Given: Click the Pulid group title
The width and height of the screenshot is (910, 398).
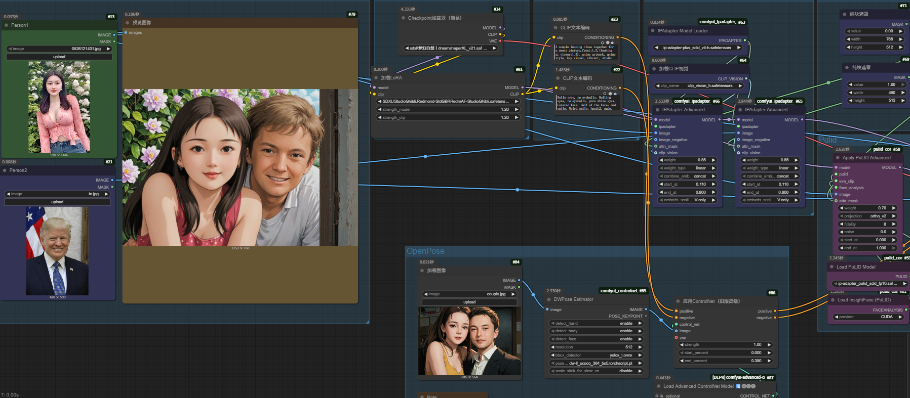Looking at the screenshot, I should click(827, 140).
